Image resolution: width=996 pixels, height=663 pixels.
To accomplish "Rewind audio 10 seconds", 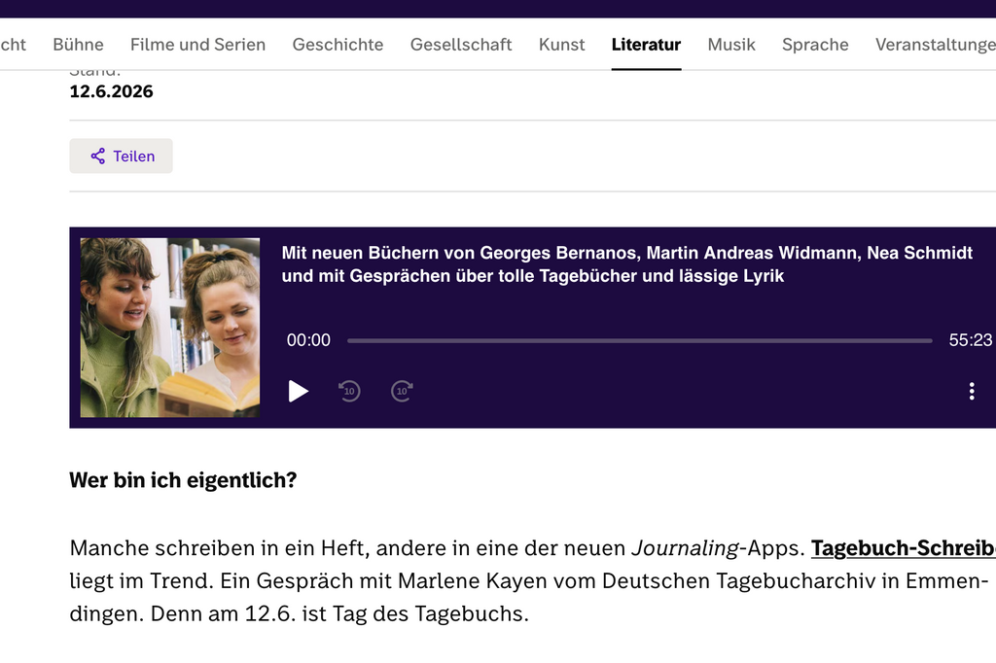I will click(x=349, y=391).
